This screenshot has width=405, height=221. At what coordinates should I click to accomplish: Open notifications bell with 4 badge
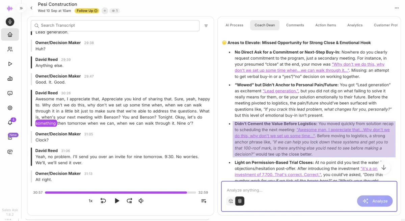tap(10, 123)
